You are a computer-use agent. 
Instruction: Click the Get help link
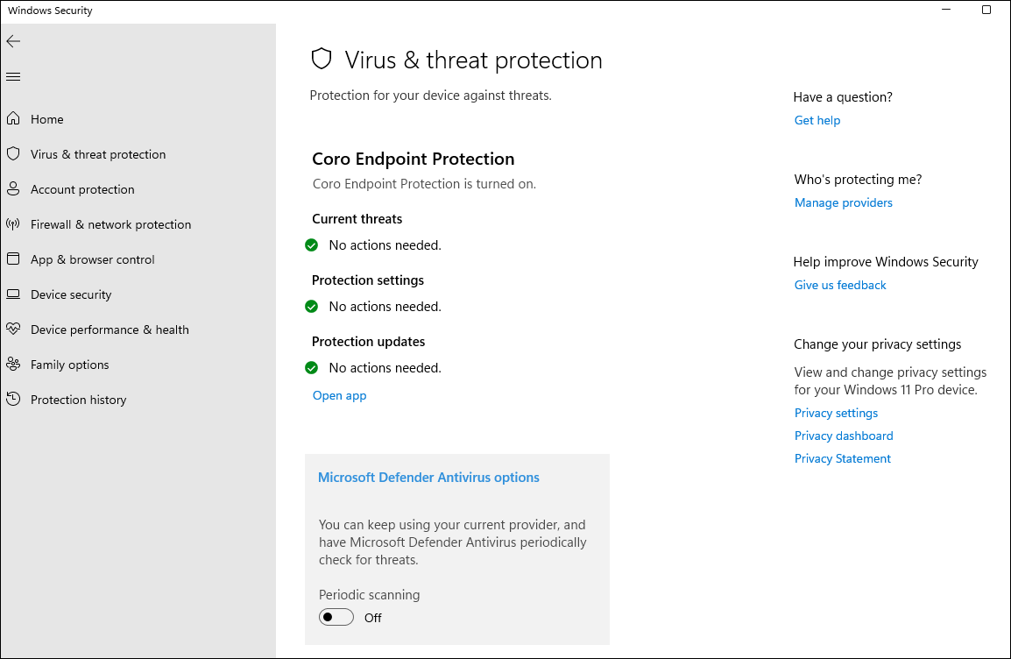817,120
